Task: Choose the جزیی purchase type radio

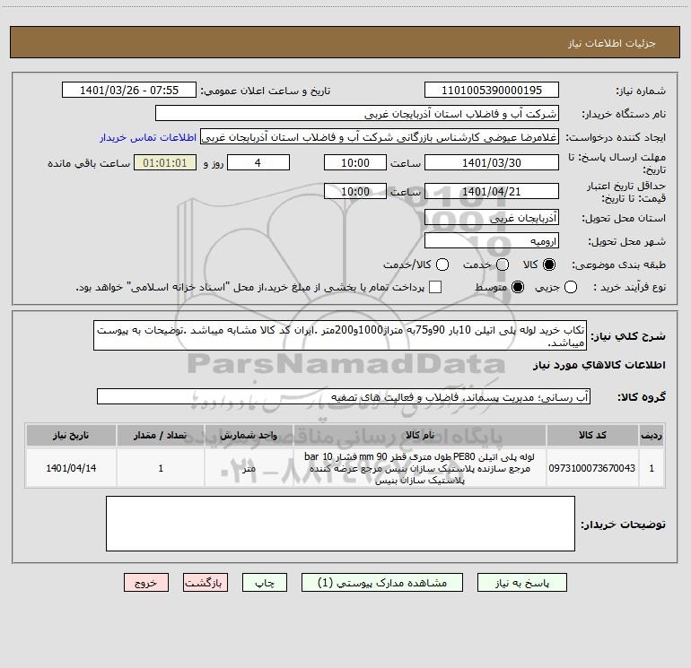Action: click(571, 288)
